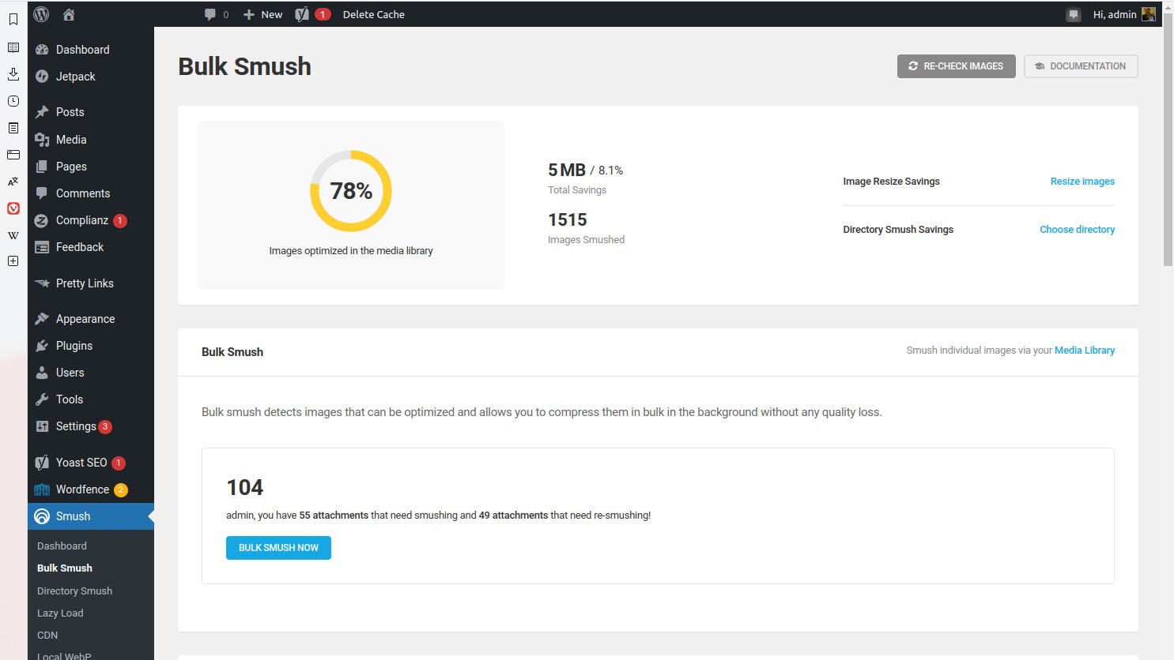Open Directory Smush submenu item

coord(74,591)
